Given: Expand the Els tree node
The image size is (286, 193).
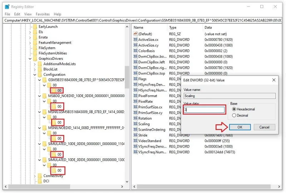Looking at the screenshot, I should (x=30, y=32).
